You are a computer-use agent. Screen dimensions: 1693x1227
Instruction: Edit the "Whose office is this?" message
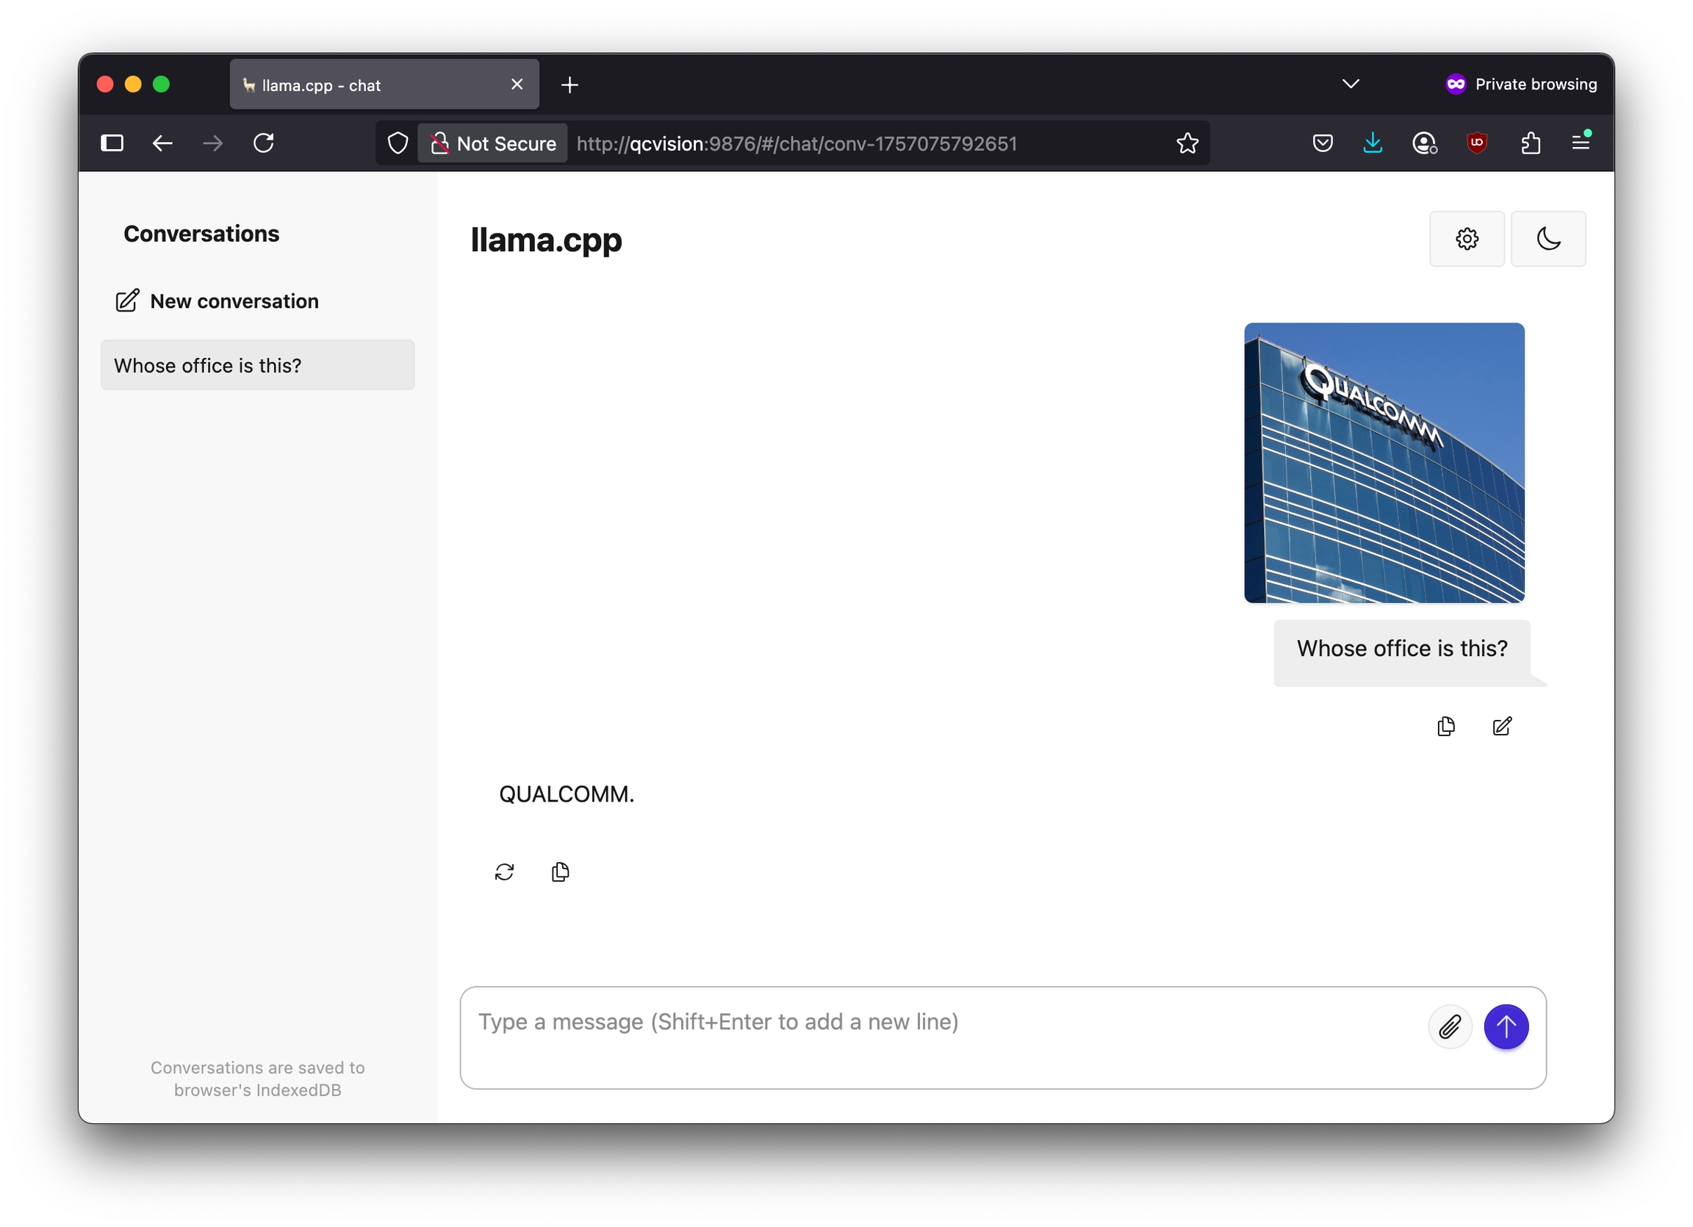(x=1502, y=726)
